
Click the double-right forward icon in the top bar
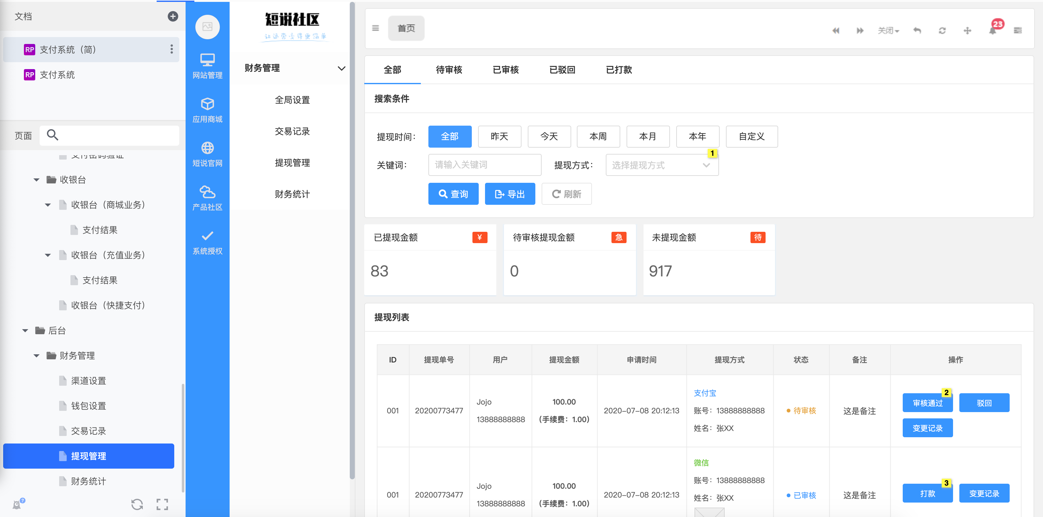click(860, 31)
